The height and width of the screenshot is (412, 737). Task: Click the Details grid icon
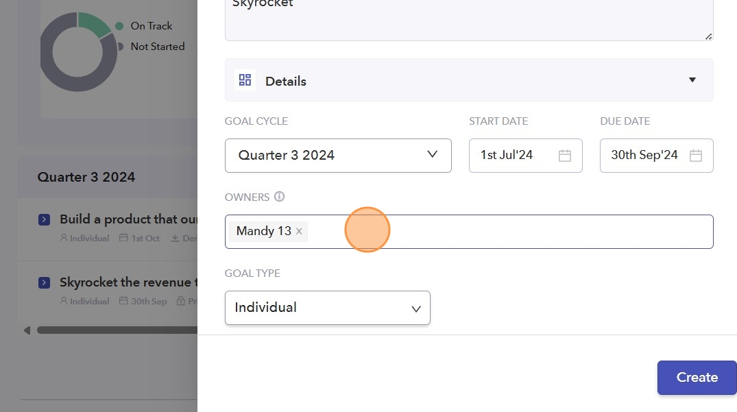[245, 80]
